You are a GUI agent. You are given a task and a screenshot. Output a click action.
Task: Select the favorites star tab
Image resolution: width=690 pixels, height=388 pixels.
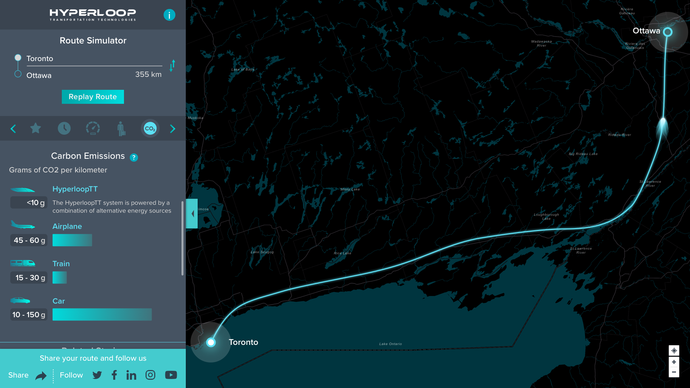[36, 128]
